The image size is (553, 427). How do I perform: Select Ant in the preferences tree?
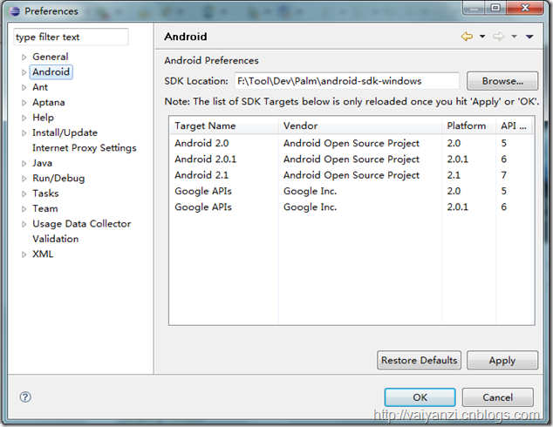tap(40, 87)
